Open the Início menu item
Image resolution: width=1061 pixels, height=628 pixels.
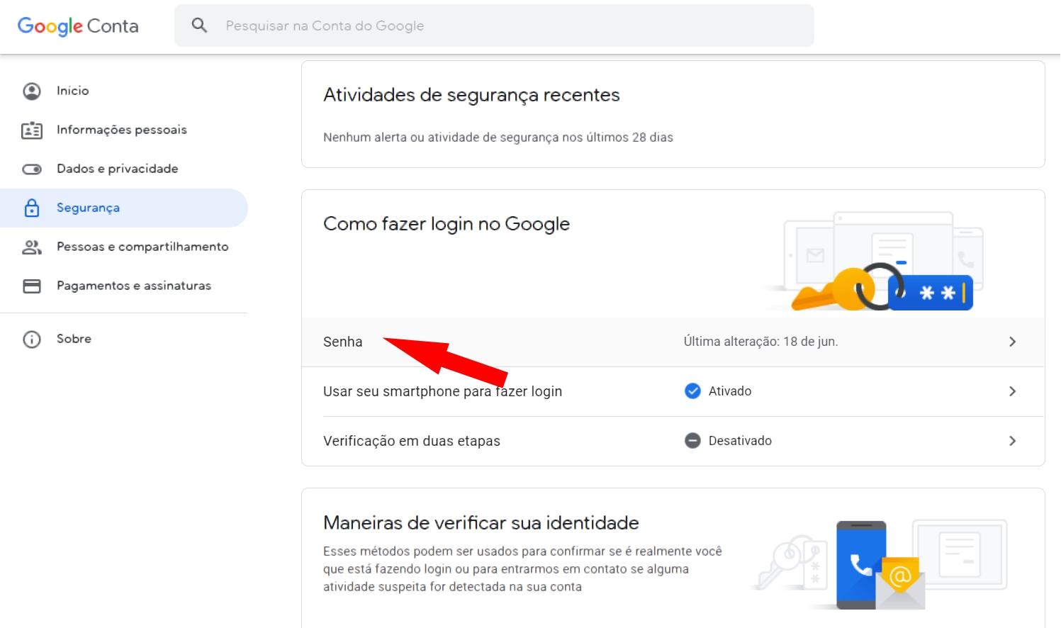click(124, 91)
